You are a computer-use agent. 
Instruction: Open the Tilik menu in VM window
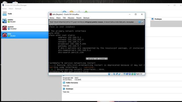pyautogui.click(x=64, y=18)
